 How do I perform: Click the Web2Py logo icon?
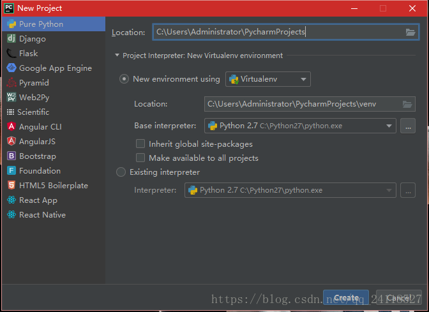click(11, 97)
